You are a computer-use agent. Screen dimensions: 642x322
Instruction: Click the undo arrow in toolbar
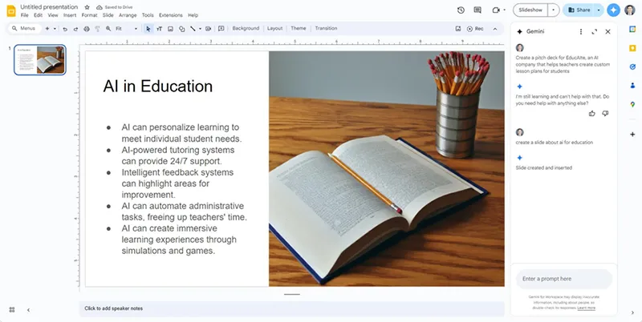[64, 28]
